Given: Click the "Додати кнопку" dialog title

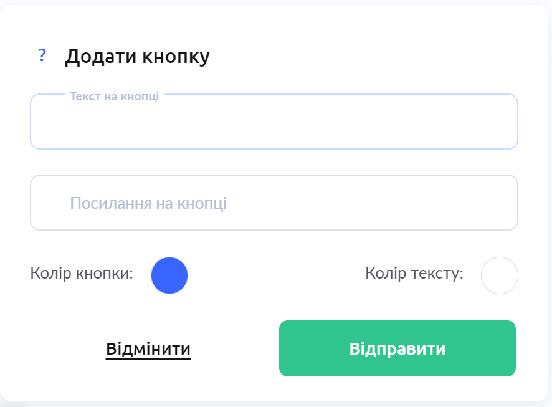Looking at the screenshot, I should tap(138, 57).
